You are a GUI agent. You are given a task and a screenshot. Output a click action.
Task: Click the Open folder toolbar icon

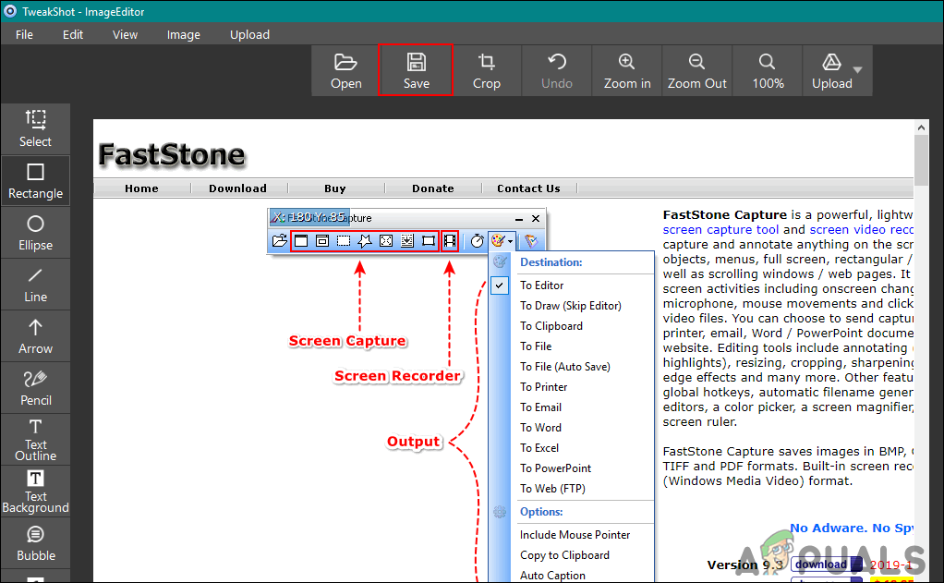click(x=346, y=62)
